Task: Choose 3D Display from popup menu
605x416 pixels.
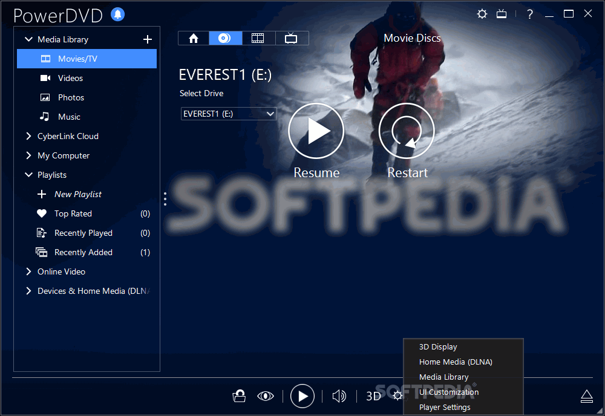Action: [463, 346]
